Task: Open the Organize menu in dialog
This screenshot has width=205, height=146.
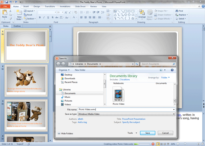Action: 64,70
